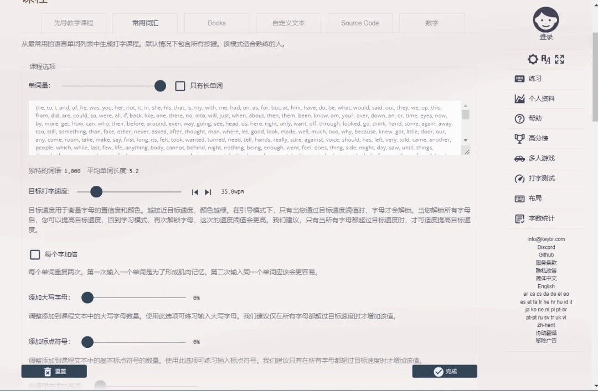
Task: Decrease target speed with previous-step icon
Action: click(x=195, y=192)
